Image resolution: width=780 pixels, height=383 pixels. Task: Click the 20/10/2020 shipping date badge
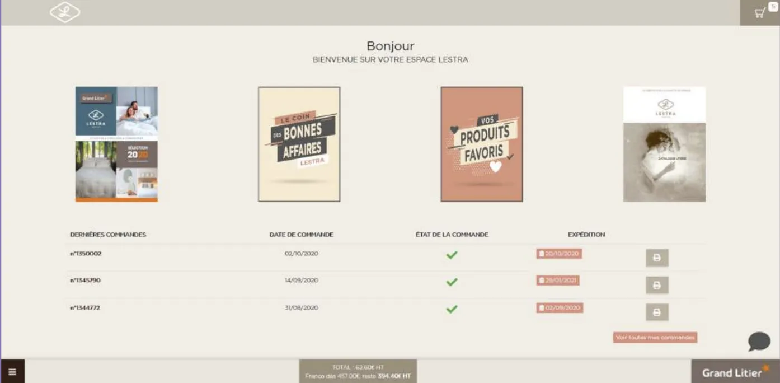559,254
